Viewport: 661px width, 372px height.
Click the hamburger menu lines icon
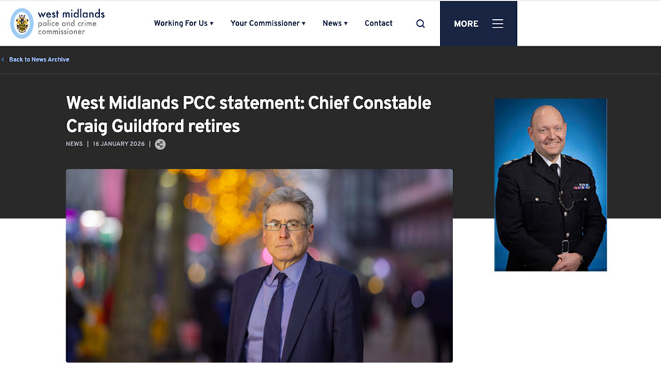point(498,23)
